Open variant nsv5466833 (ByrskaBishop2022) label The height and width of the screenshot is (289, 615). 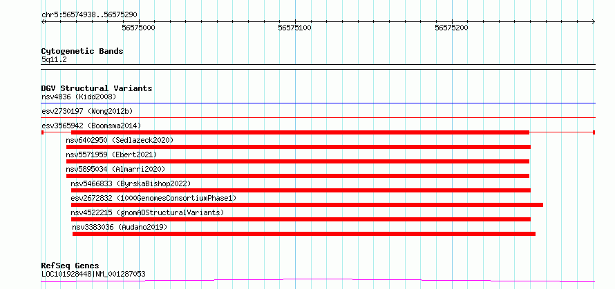tap(131, 183)
